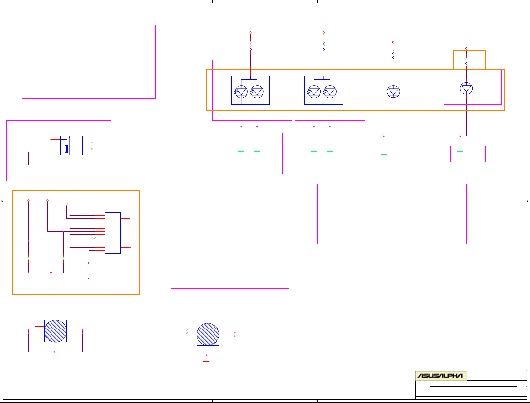Select the transistor switch symbol on the left
530x403 pixels.
(x=72, y=146)
